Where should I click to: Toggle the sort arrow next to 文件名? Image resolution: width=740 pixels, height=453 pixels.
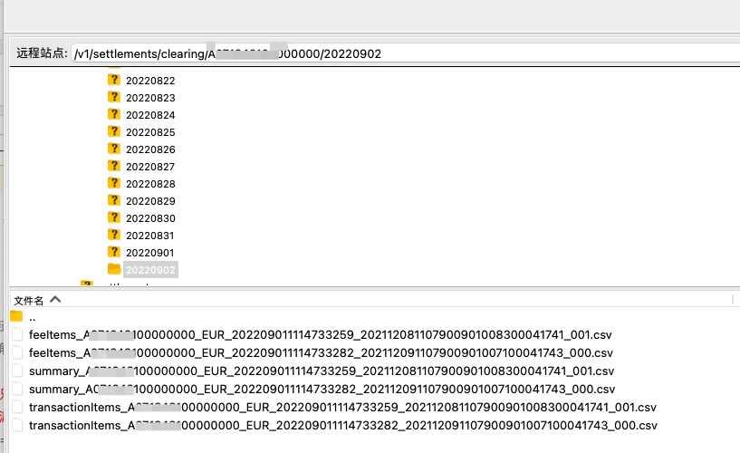pos(55,299)
